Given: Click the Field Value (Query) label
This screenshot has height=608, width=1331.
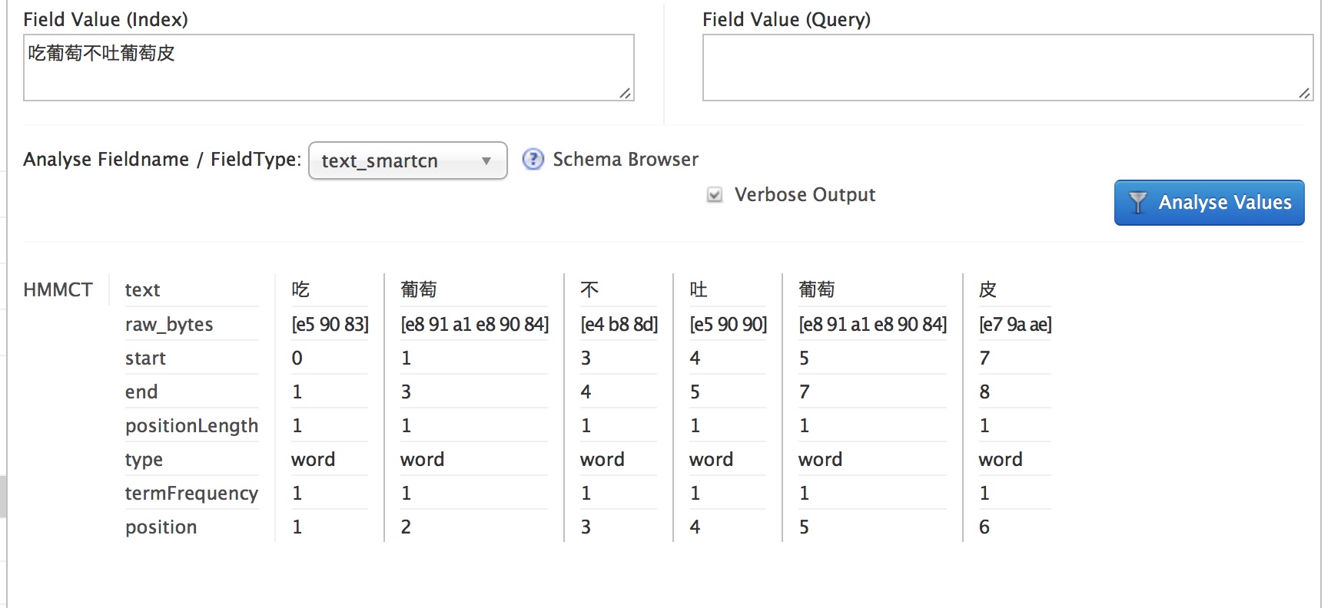Looking at the screenshot, I should [x=786, y=19].
